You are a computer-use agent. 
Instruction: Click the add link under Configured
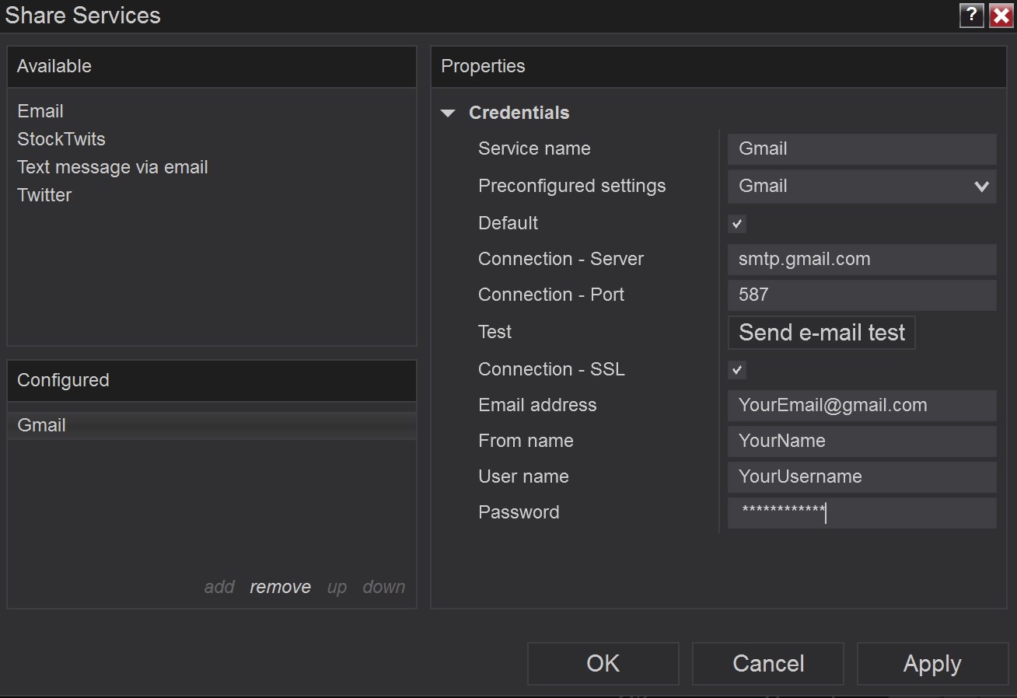(x=219, y=587)
